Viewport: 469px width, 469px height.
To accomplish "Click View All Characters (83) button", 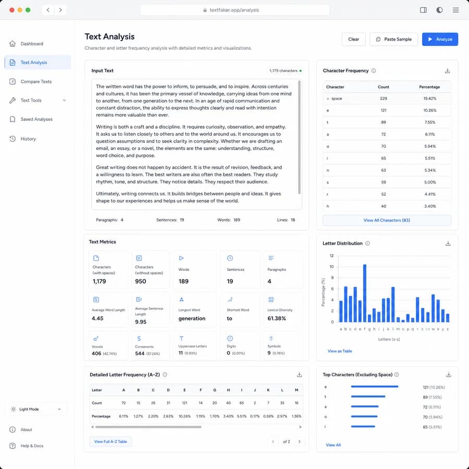I will 387,220.
